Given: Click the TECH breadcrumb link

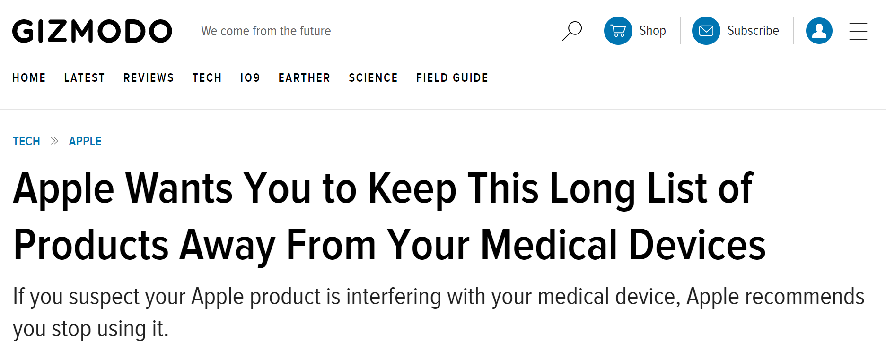Looking at the screenshot, I should 26,141.
